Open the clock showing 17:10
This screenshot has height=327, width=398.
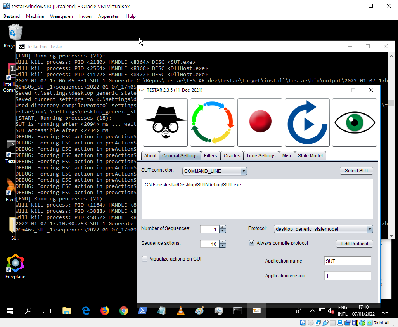[363, 310]
